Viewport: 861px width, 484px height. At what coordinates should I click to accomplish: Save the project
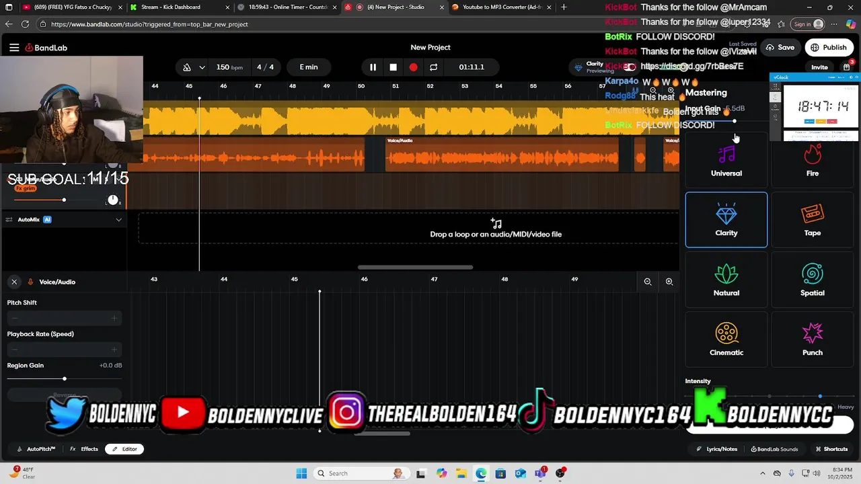coord(780,48)
